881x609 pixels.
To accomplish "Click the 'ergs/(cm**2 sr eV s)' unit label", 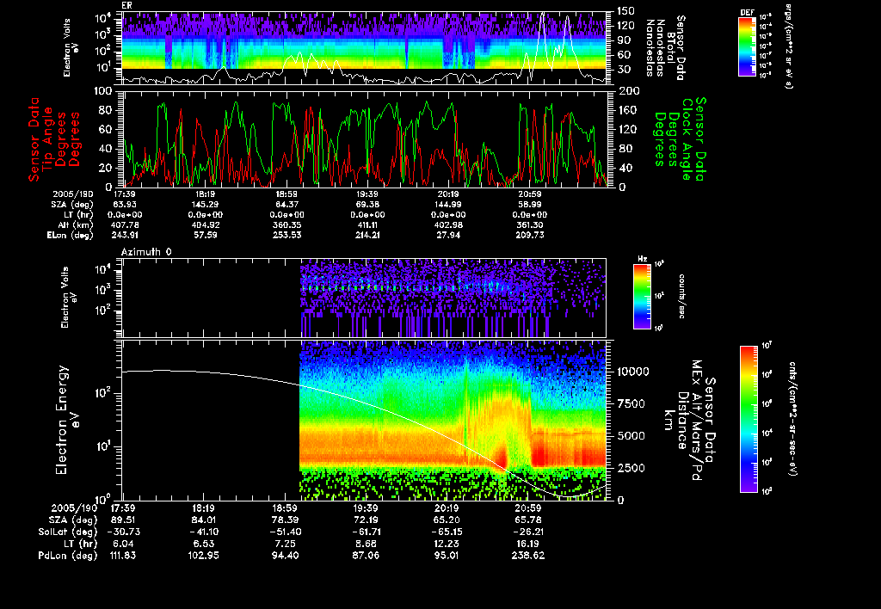I will (x=788, y=46).
